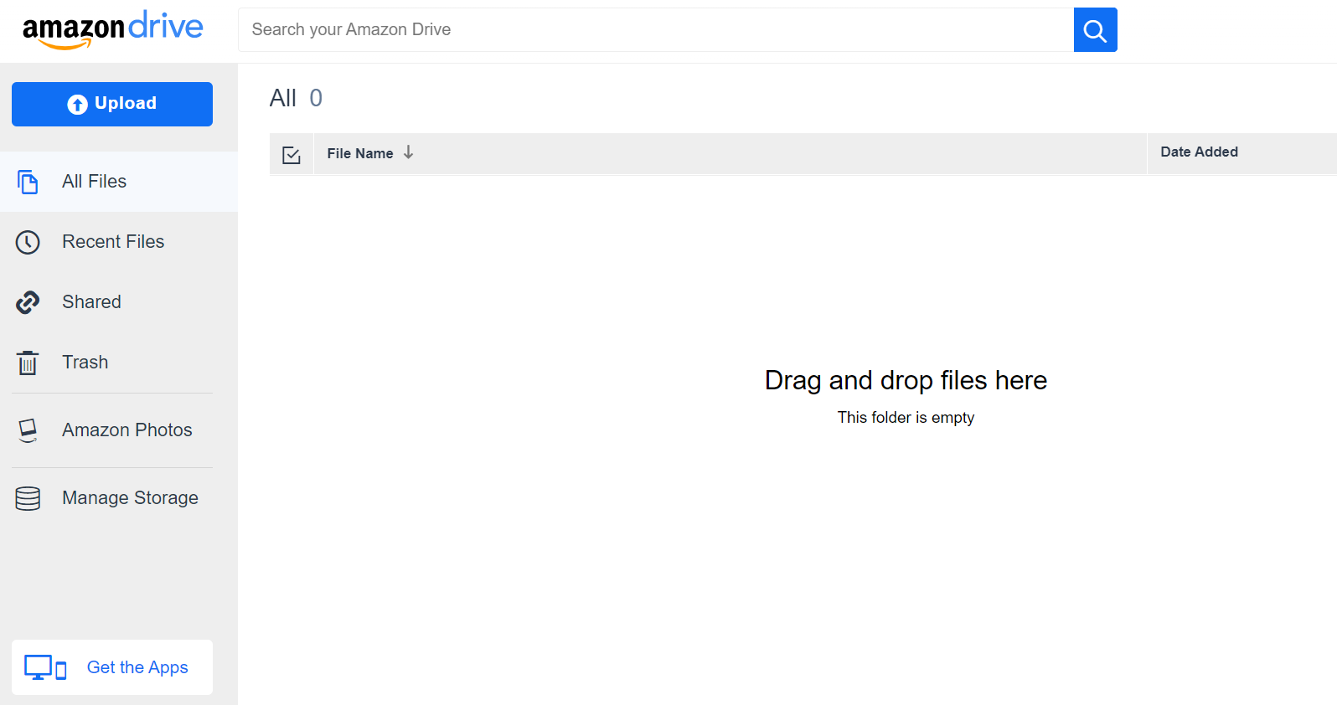Click the Trash bin icon
The height and width of the screenshot is (705, 1337).
pyautogui.click(x=28, y=363)
